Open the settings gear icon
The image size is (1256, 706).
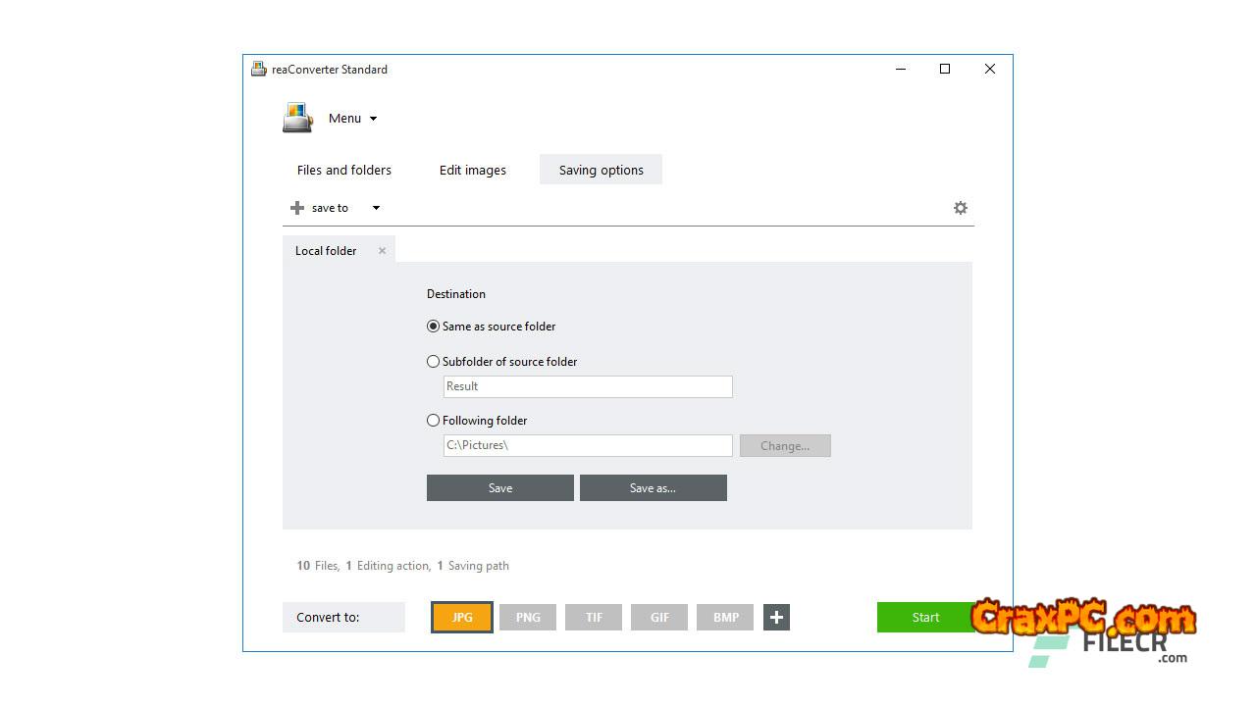961,208
